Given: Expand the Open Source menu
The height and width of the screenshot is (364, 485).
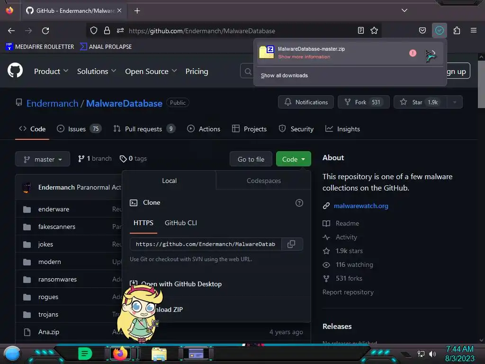Looking at the screenshot, I should [151, 72].
